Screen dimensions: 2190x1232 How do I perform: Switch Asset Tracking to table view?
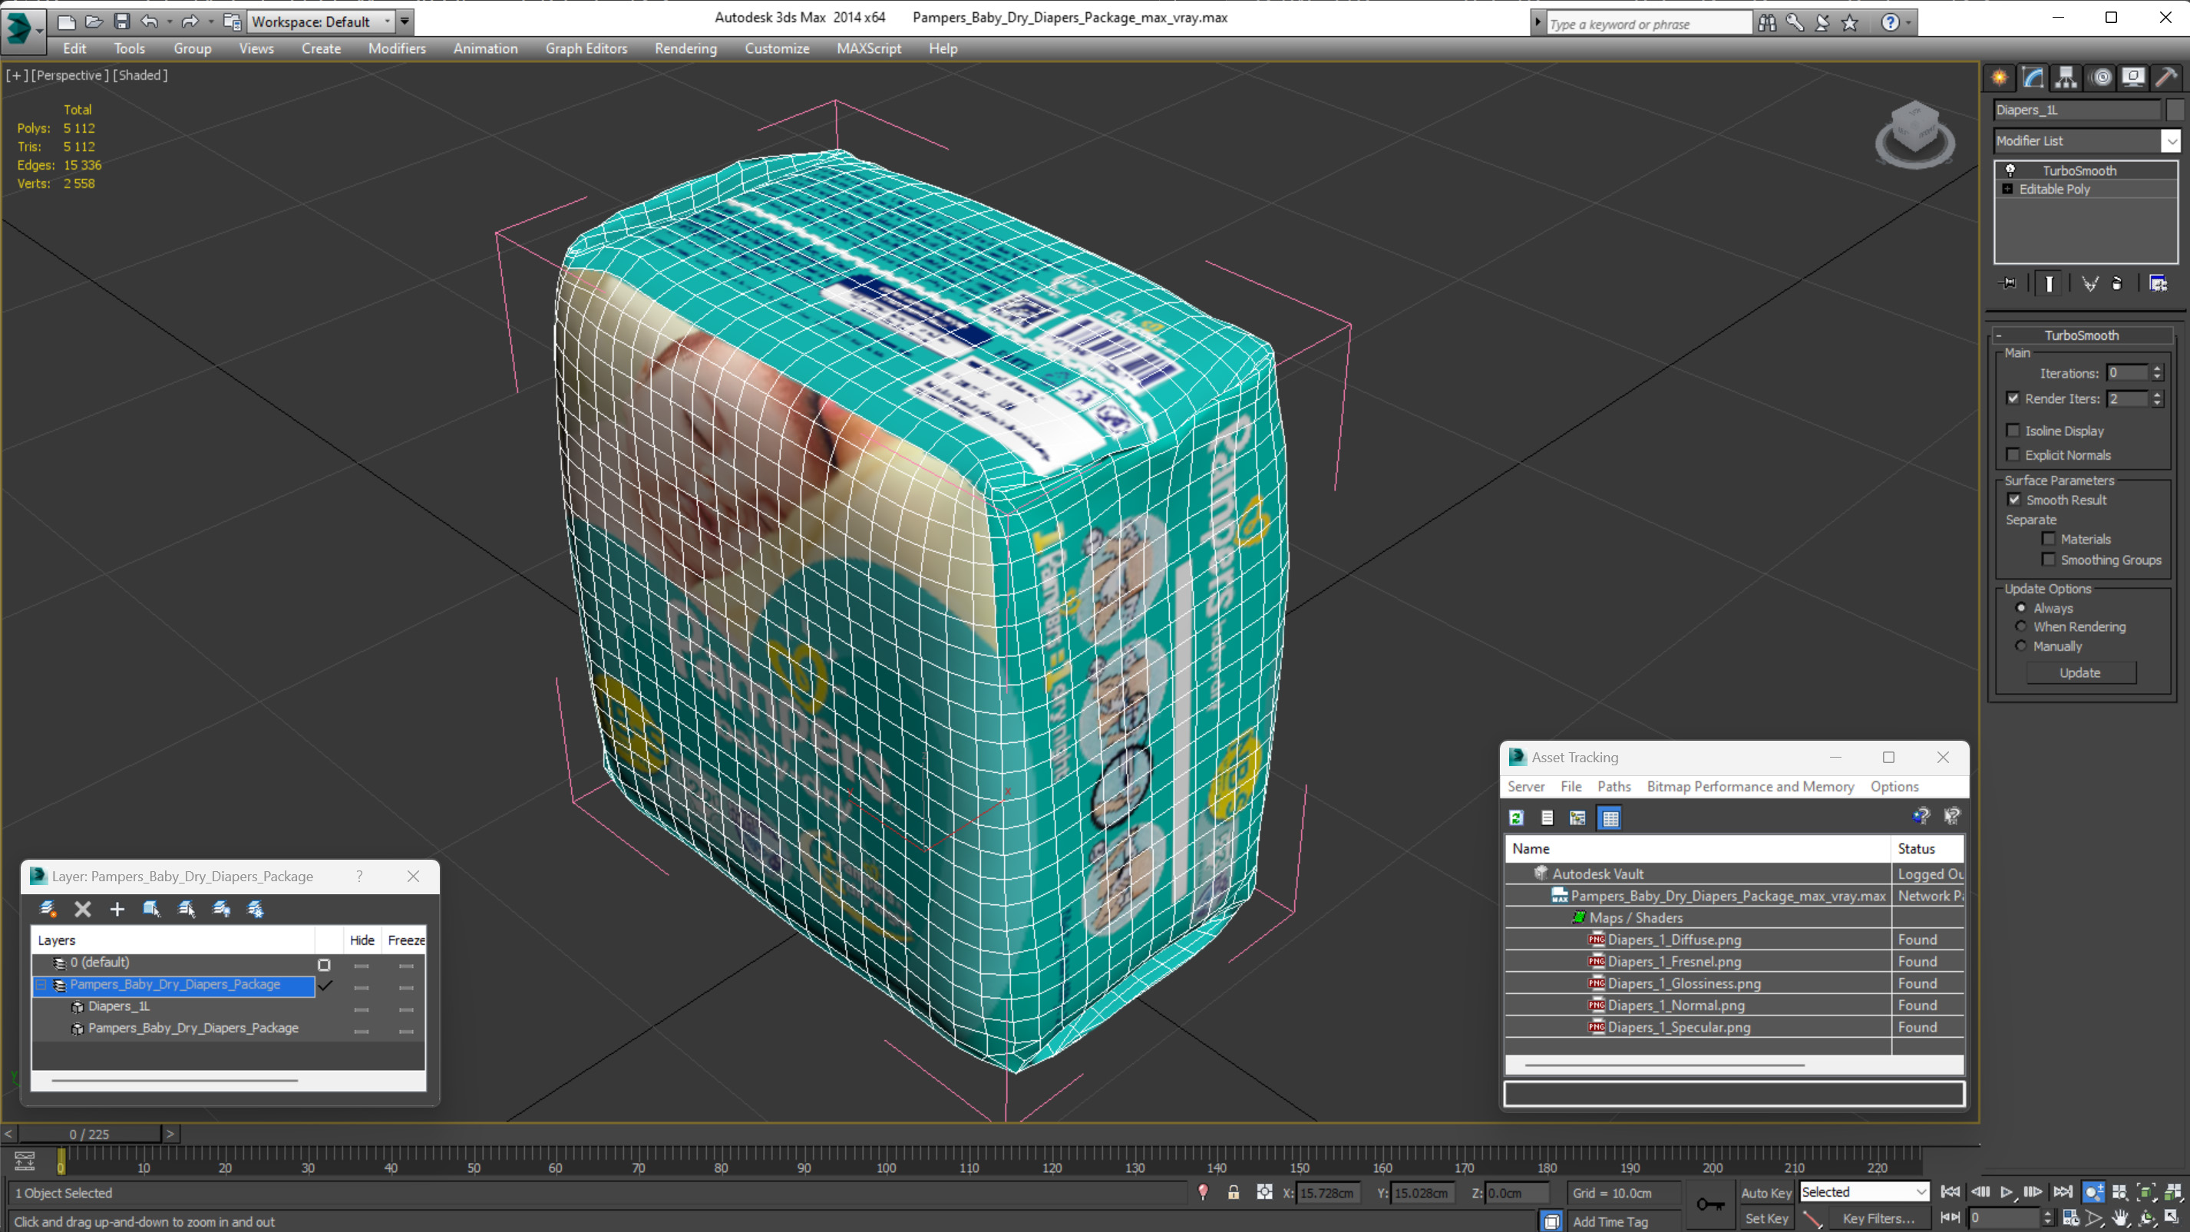[1610, 817]
